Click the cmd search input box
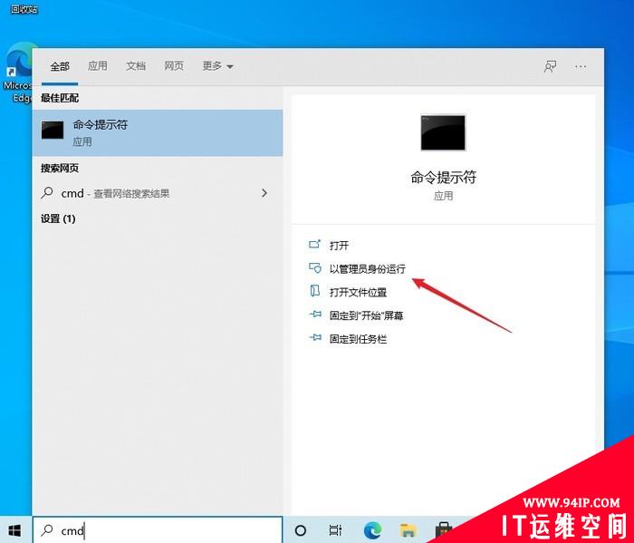 click(158, 530)
